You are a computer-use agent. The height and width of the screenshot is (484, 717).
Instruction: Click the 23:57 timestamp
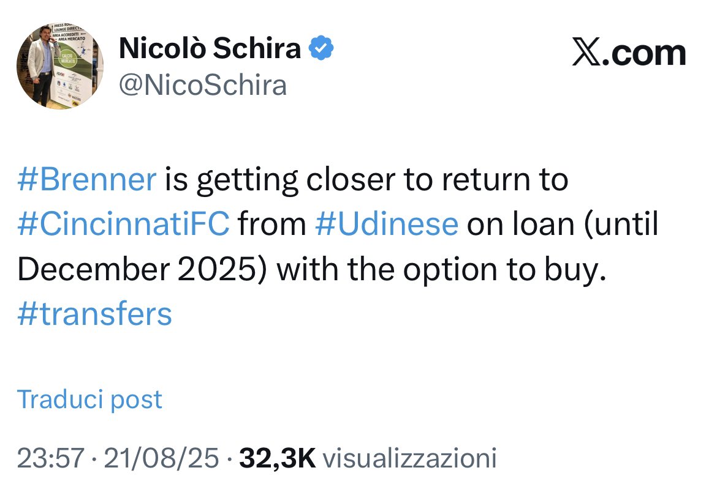(x=52, y=458)
